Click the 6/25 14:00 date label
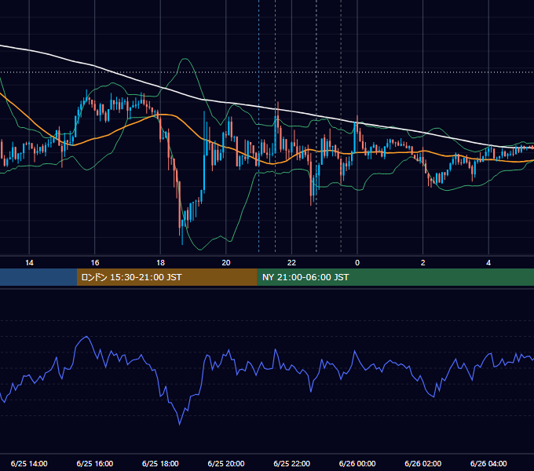 (29, 463)
